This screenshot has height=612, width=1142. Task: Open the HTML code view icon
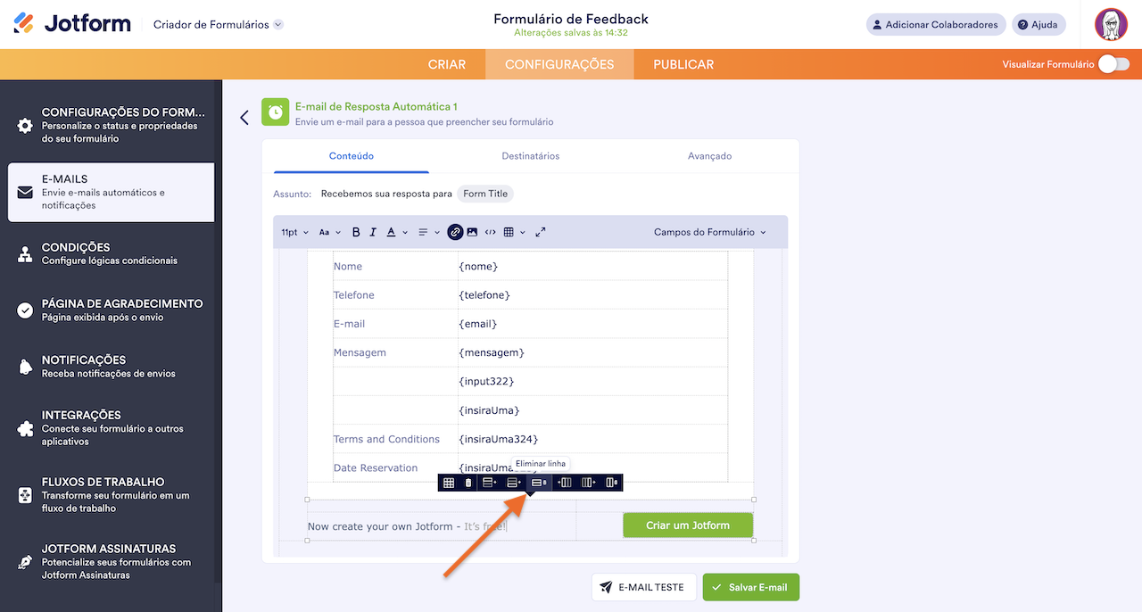click(x=490, y=232)
